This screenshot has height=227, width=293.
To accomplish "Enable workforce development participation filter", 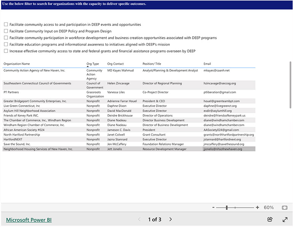I will [6, 38].
